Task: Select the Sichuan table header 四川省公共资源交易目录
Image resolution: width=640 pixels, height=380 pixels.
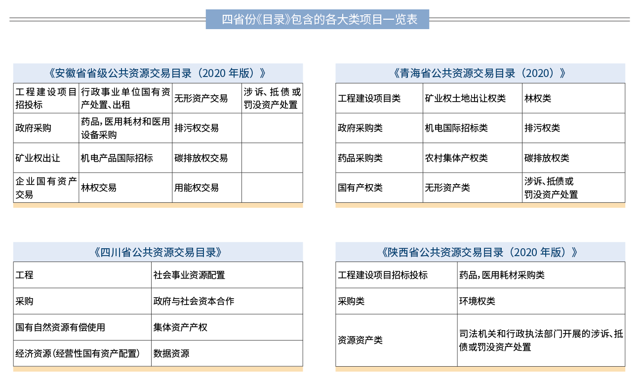Action: [x=158, y=252]
